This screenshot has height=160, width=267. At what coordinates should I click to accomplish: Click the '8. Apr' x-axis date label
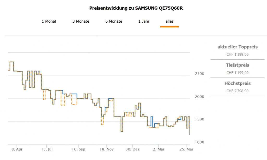click(17, 149)
